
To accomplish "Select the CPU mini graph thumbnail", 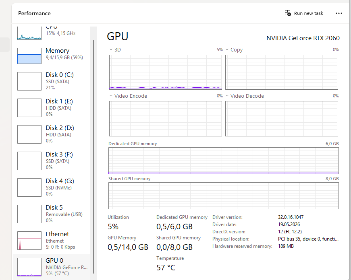I will pos(29,33).
